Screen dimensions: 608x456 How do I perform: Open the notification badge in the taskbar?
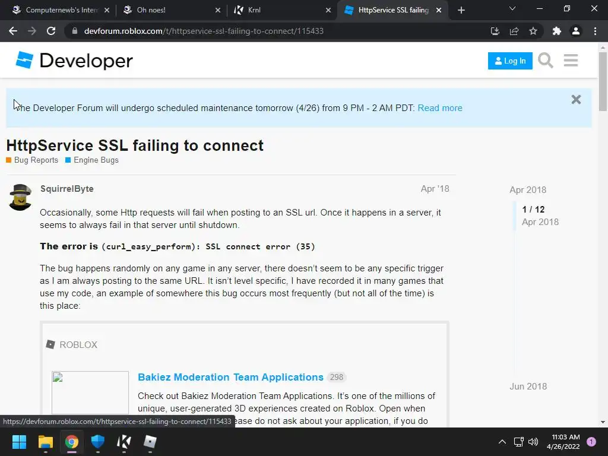pyautogui.click(x=591, y=442)
